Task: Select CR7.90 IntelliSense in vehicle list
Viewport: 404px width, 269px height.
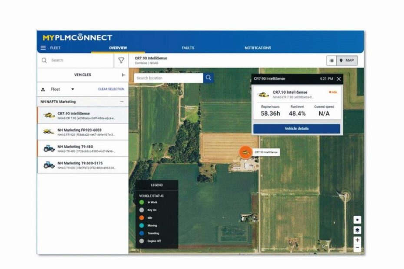Action: (83, 115)
